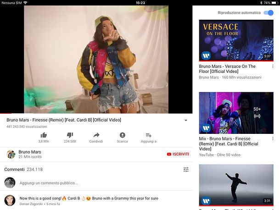Subscribe with ISCRIVITI button
This screenshot has height=210, width=280.
point(178,154)
